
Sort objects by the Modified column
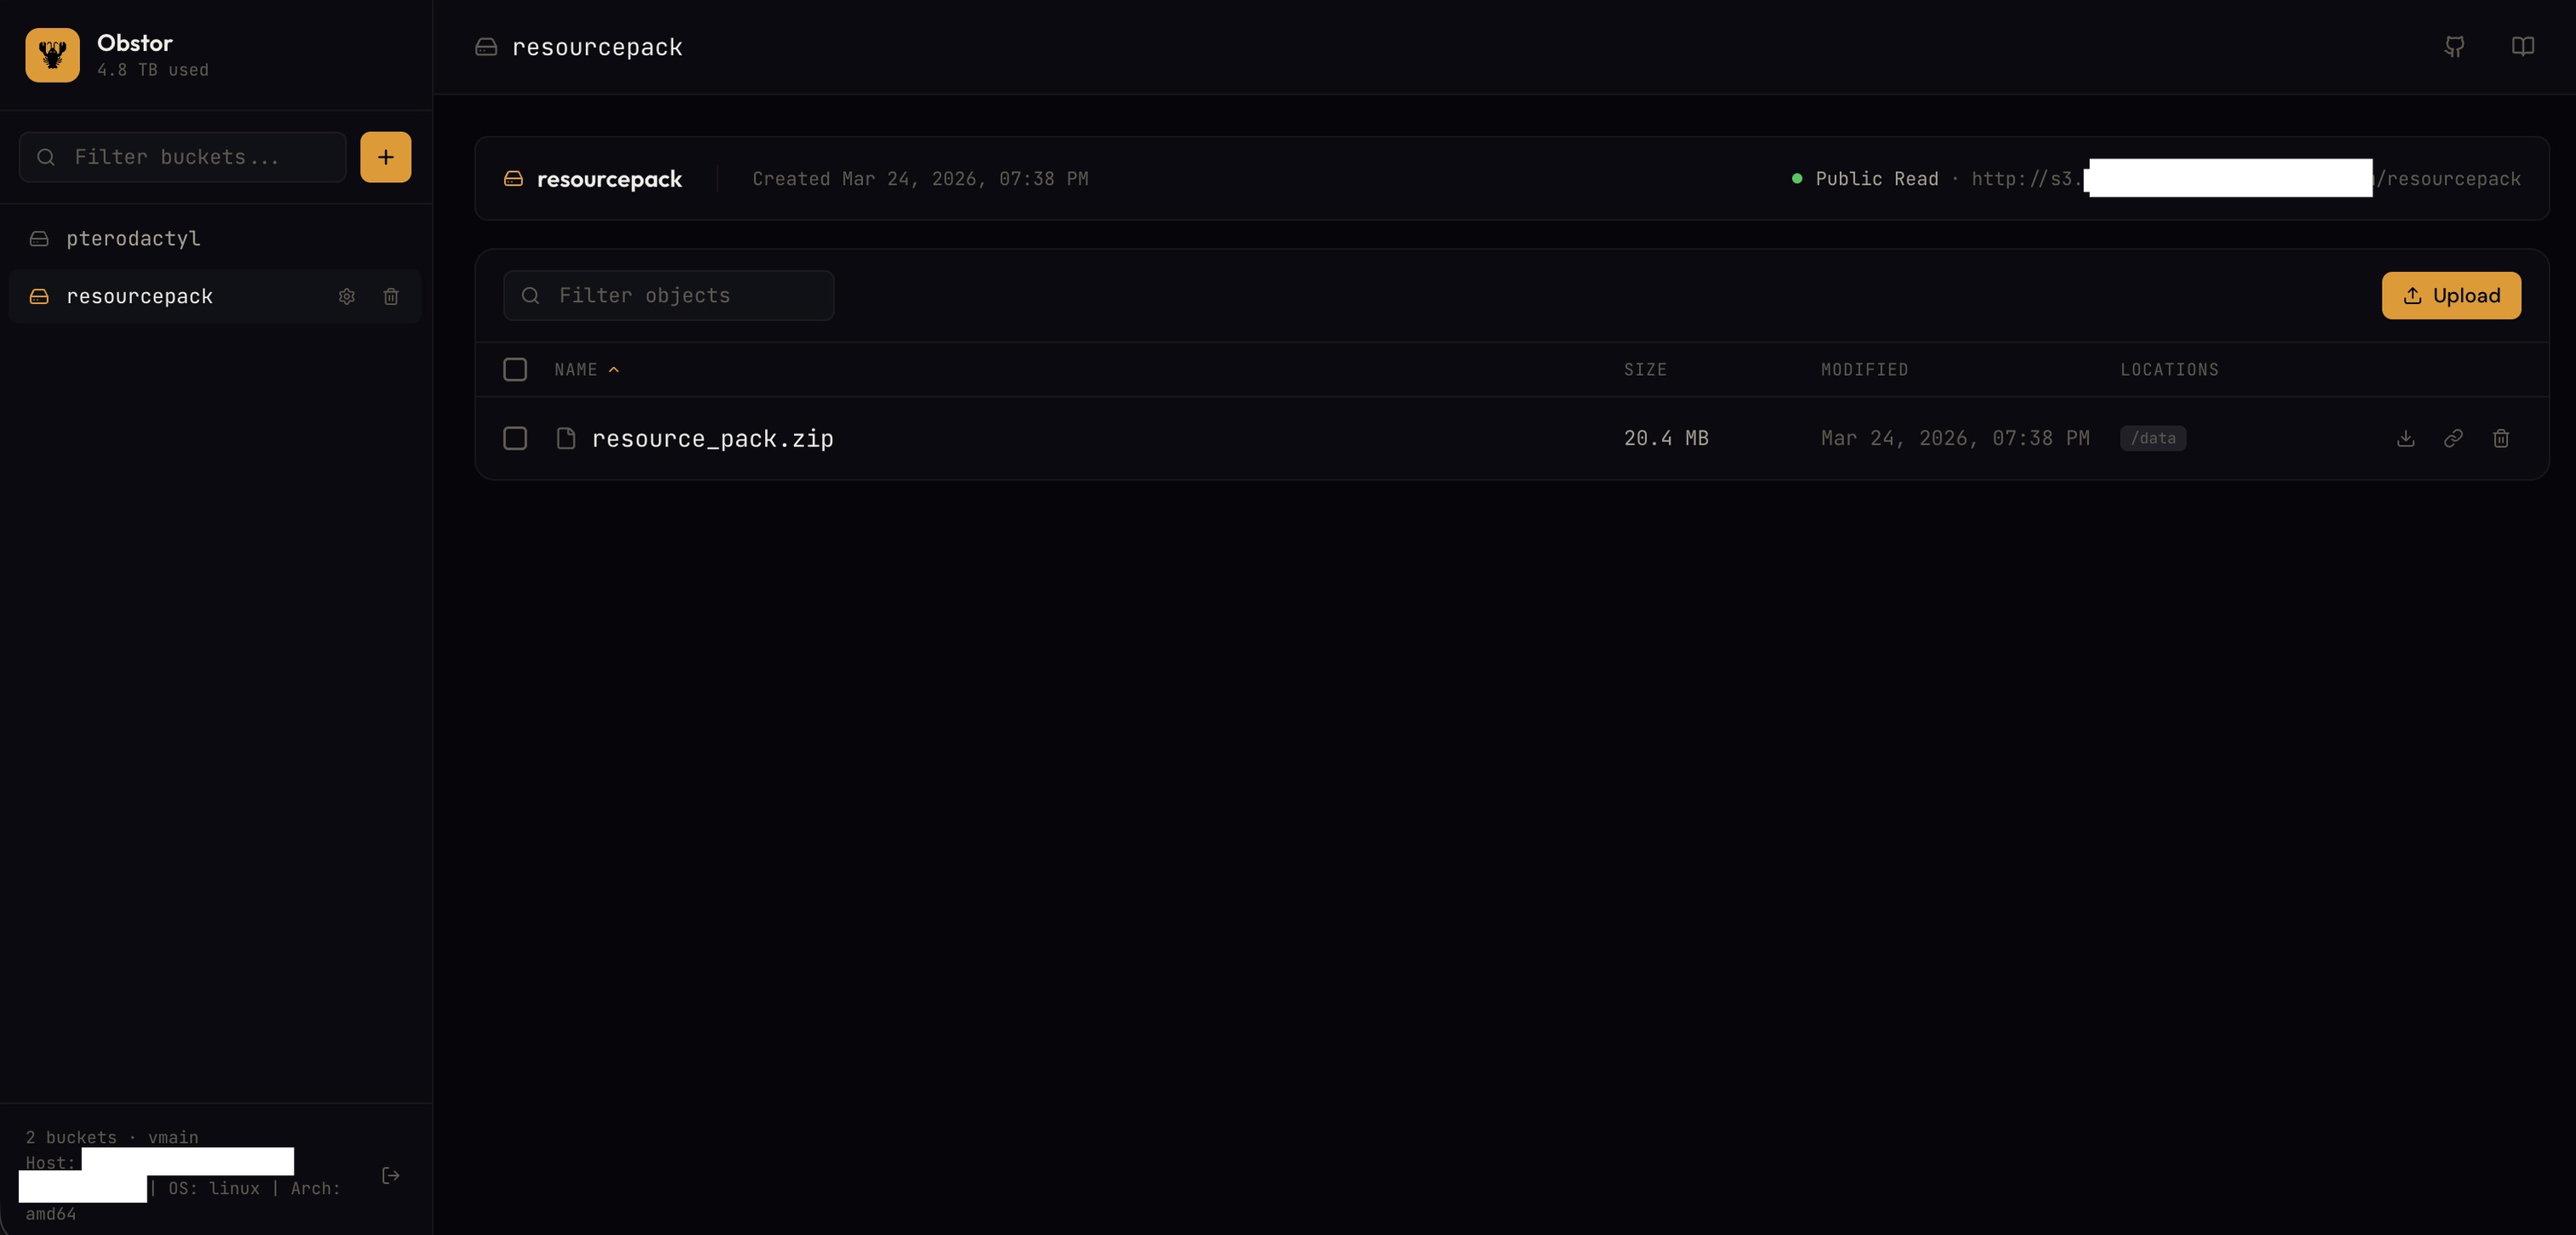click(x=1864, y=370)
